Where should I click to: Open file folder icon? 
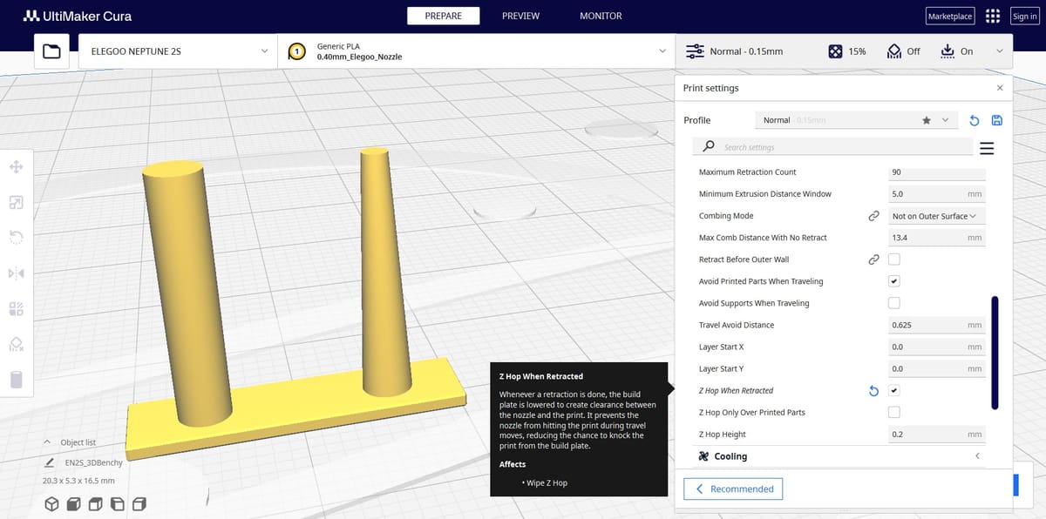(51, 51)
